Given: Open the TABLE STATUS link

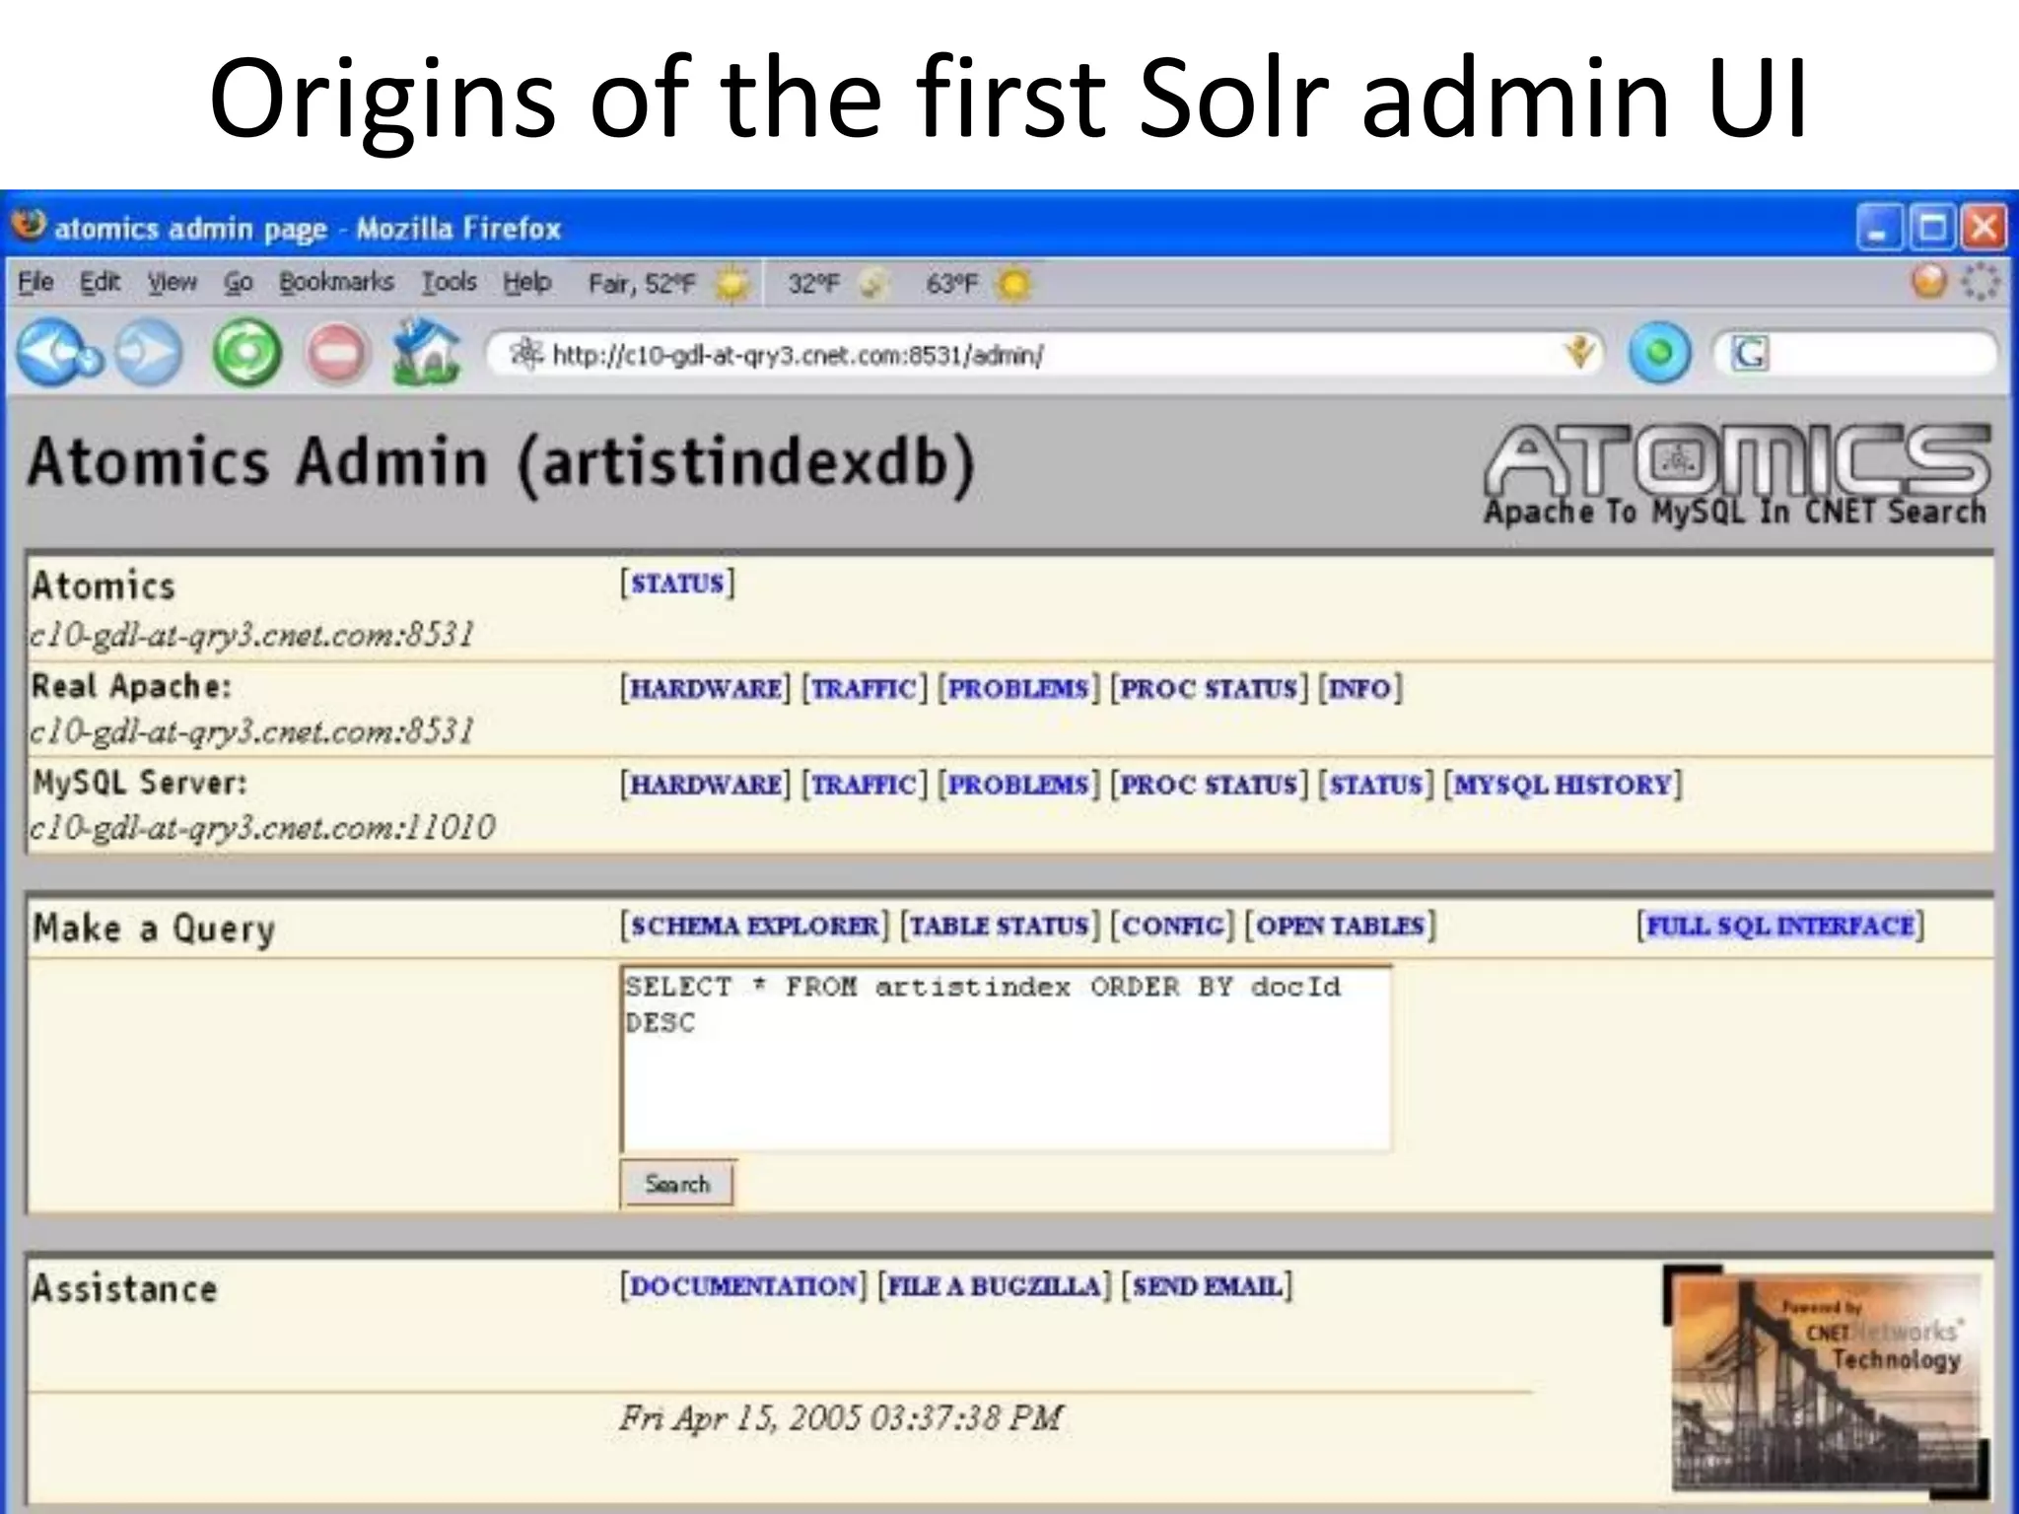Looking at the screenshot, I should click(x=999, y=927).
